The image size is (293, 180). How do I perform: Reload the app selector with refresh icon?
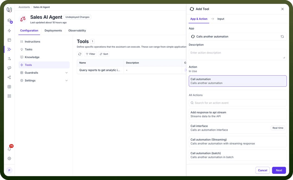(282, 36)
